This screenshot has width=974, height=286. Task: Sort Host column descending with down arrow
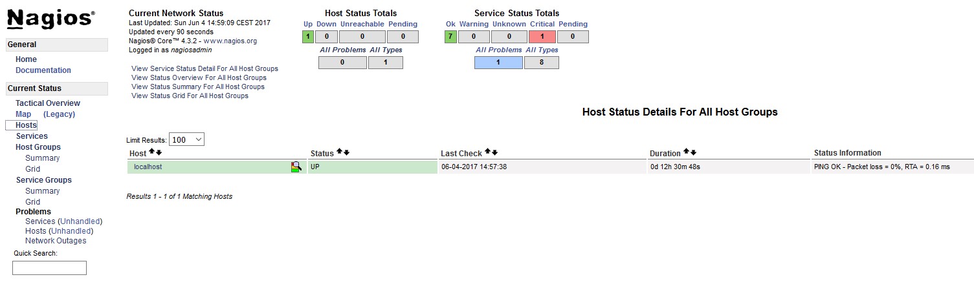coord(159,152)
